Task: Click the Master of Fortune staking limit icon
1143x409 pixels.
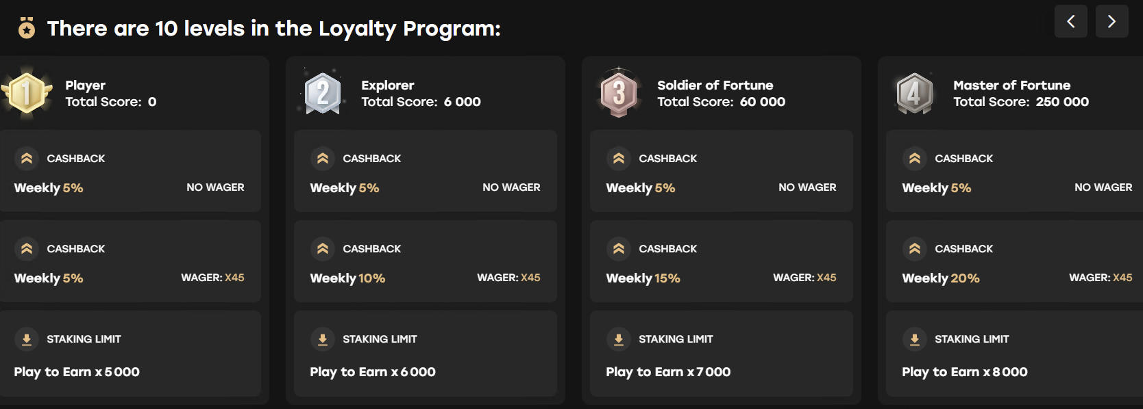Action: (x=915, y=339)
